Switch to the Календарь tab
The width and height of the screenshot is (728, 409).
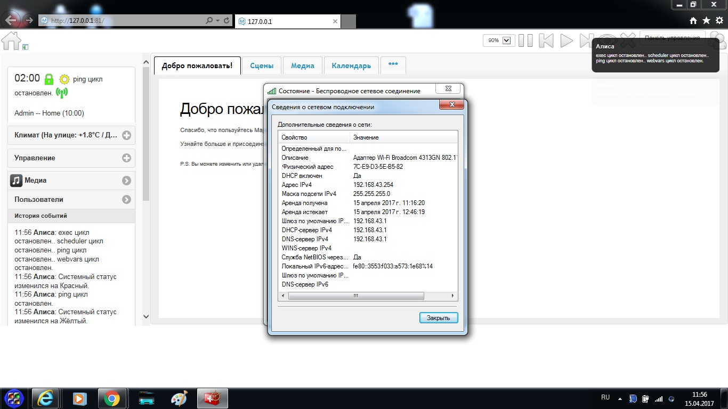click(x=351, y=66)
